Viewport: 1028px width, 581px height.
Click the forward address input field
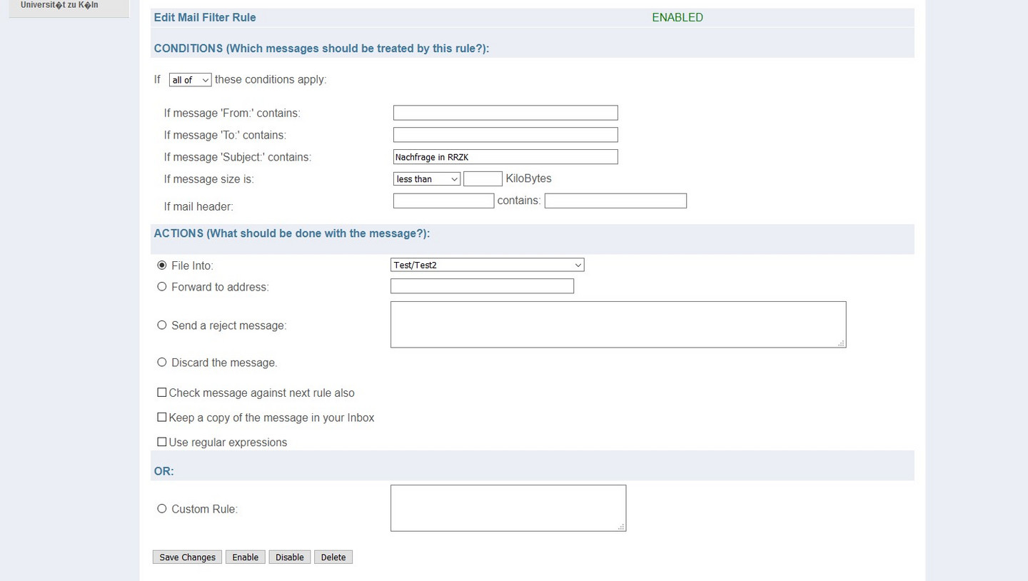tap(482, 286)
